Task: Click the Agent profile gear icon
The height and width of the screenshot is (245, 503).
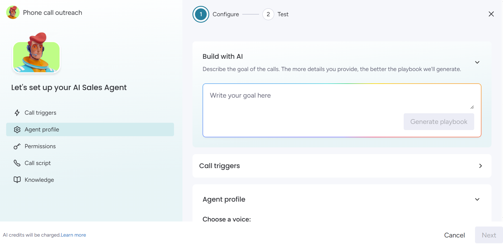Action: 17,129
